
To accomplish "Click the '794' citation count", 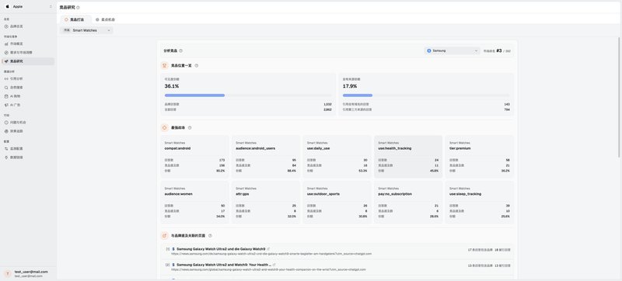I will tap(507, 109).
